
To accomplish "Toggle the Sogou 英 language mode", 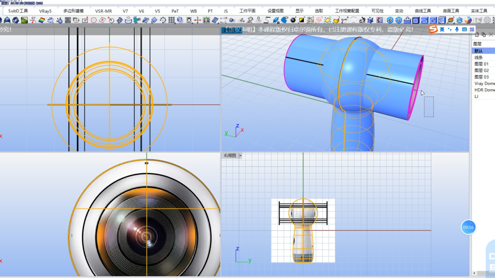I will coord(442,29).
